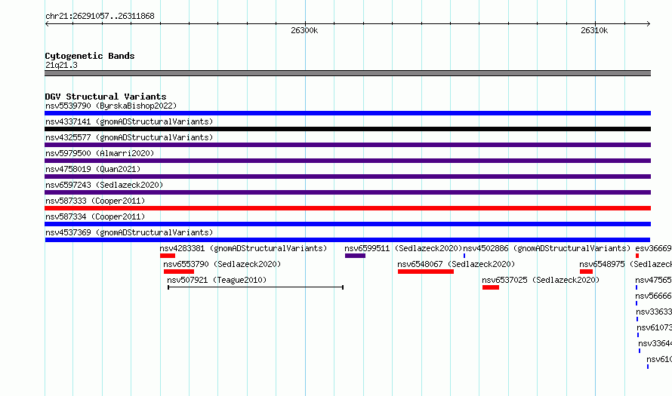Viewport: 672px width, 396px height.
Task: Click the nsv587333 (Cooper2011) label
Action: (95, 201)
